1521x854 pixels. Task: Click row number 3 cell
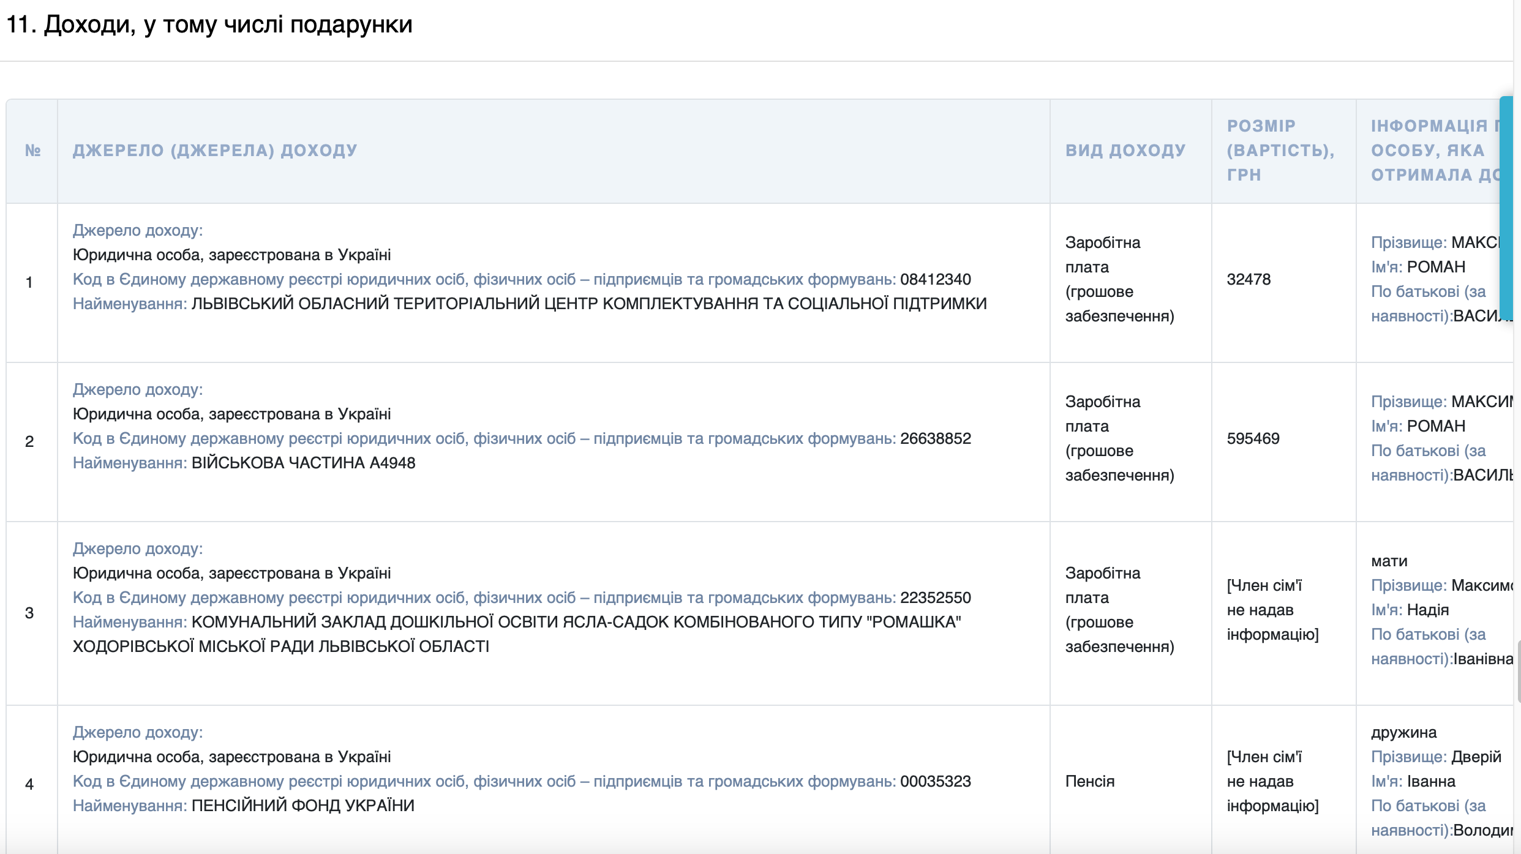pos(29,613)
